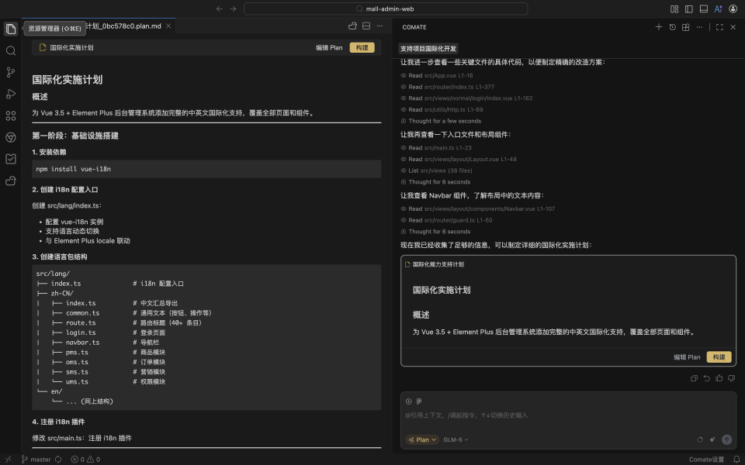The image size is (745, 465).
Task: Click the 支持项目国际化开发 conversation title
Action: pos(428,48)
